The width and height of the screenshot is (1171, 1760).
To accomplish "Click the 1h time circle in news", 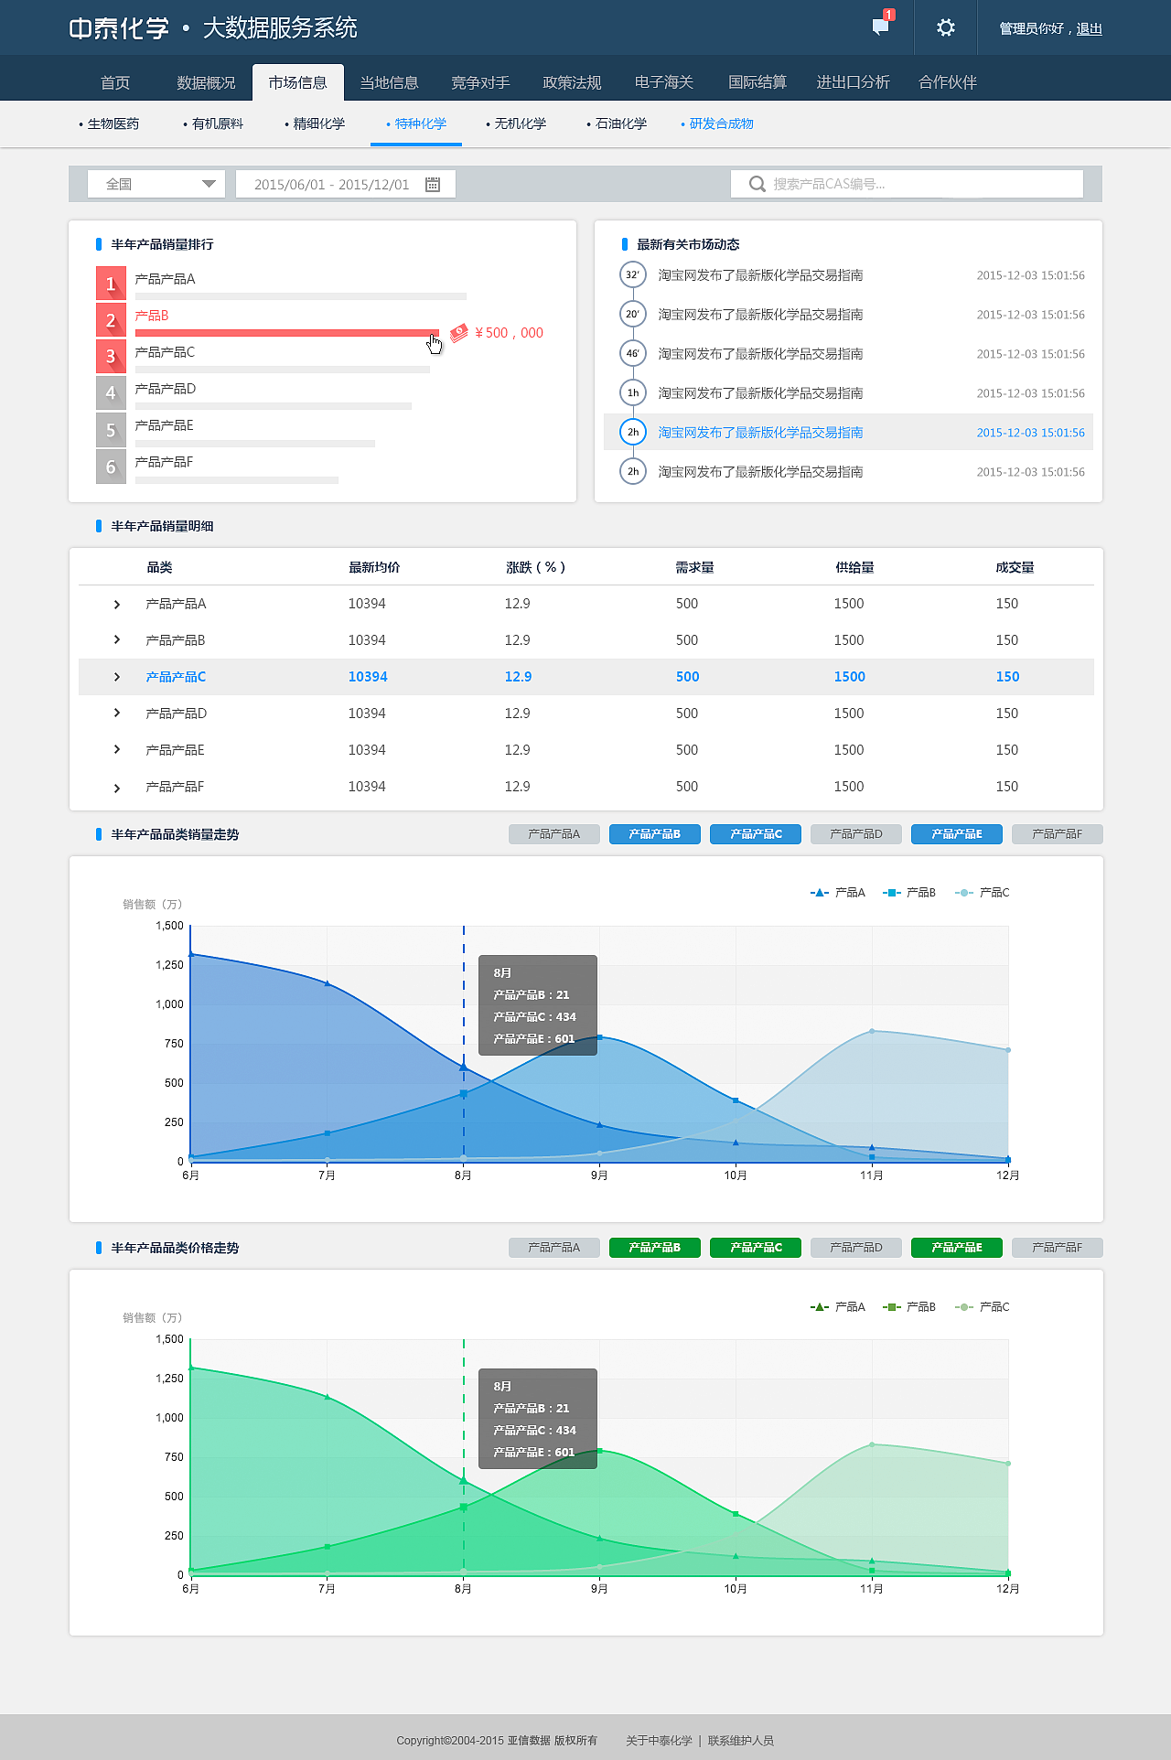I will [632, 392].
